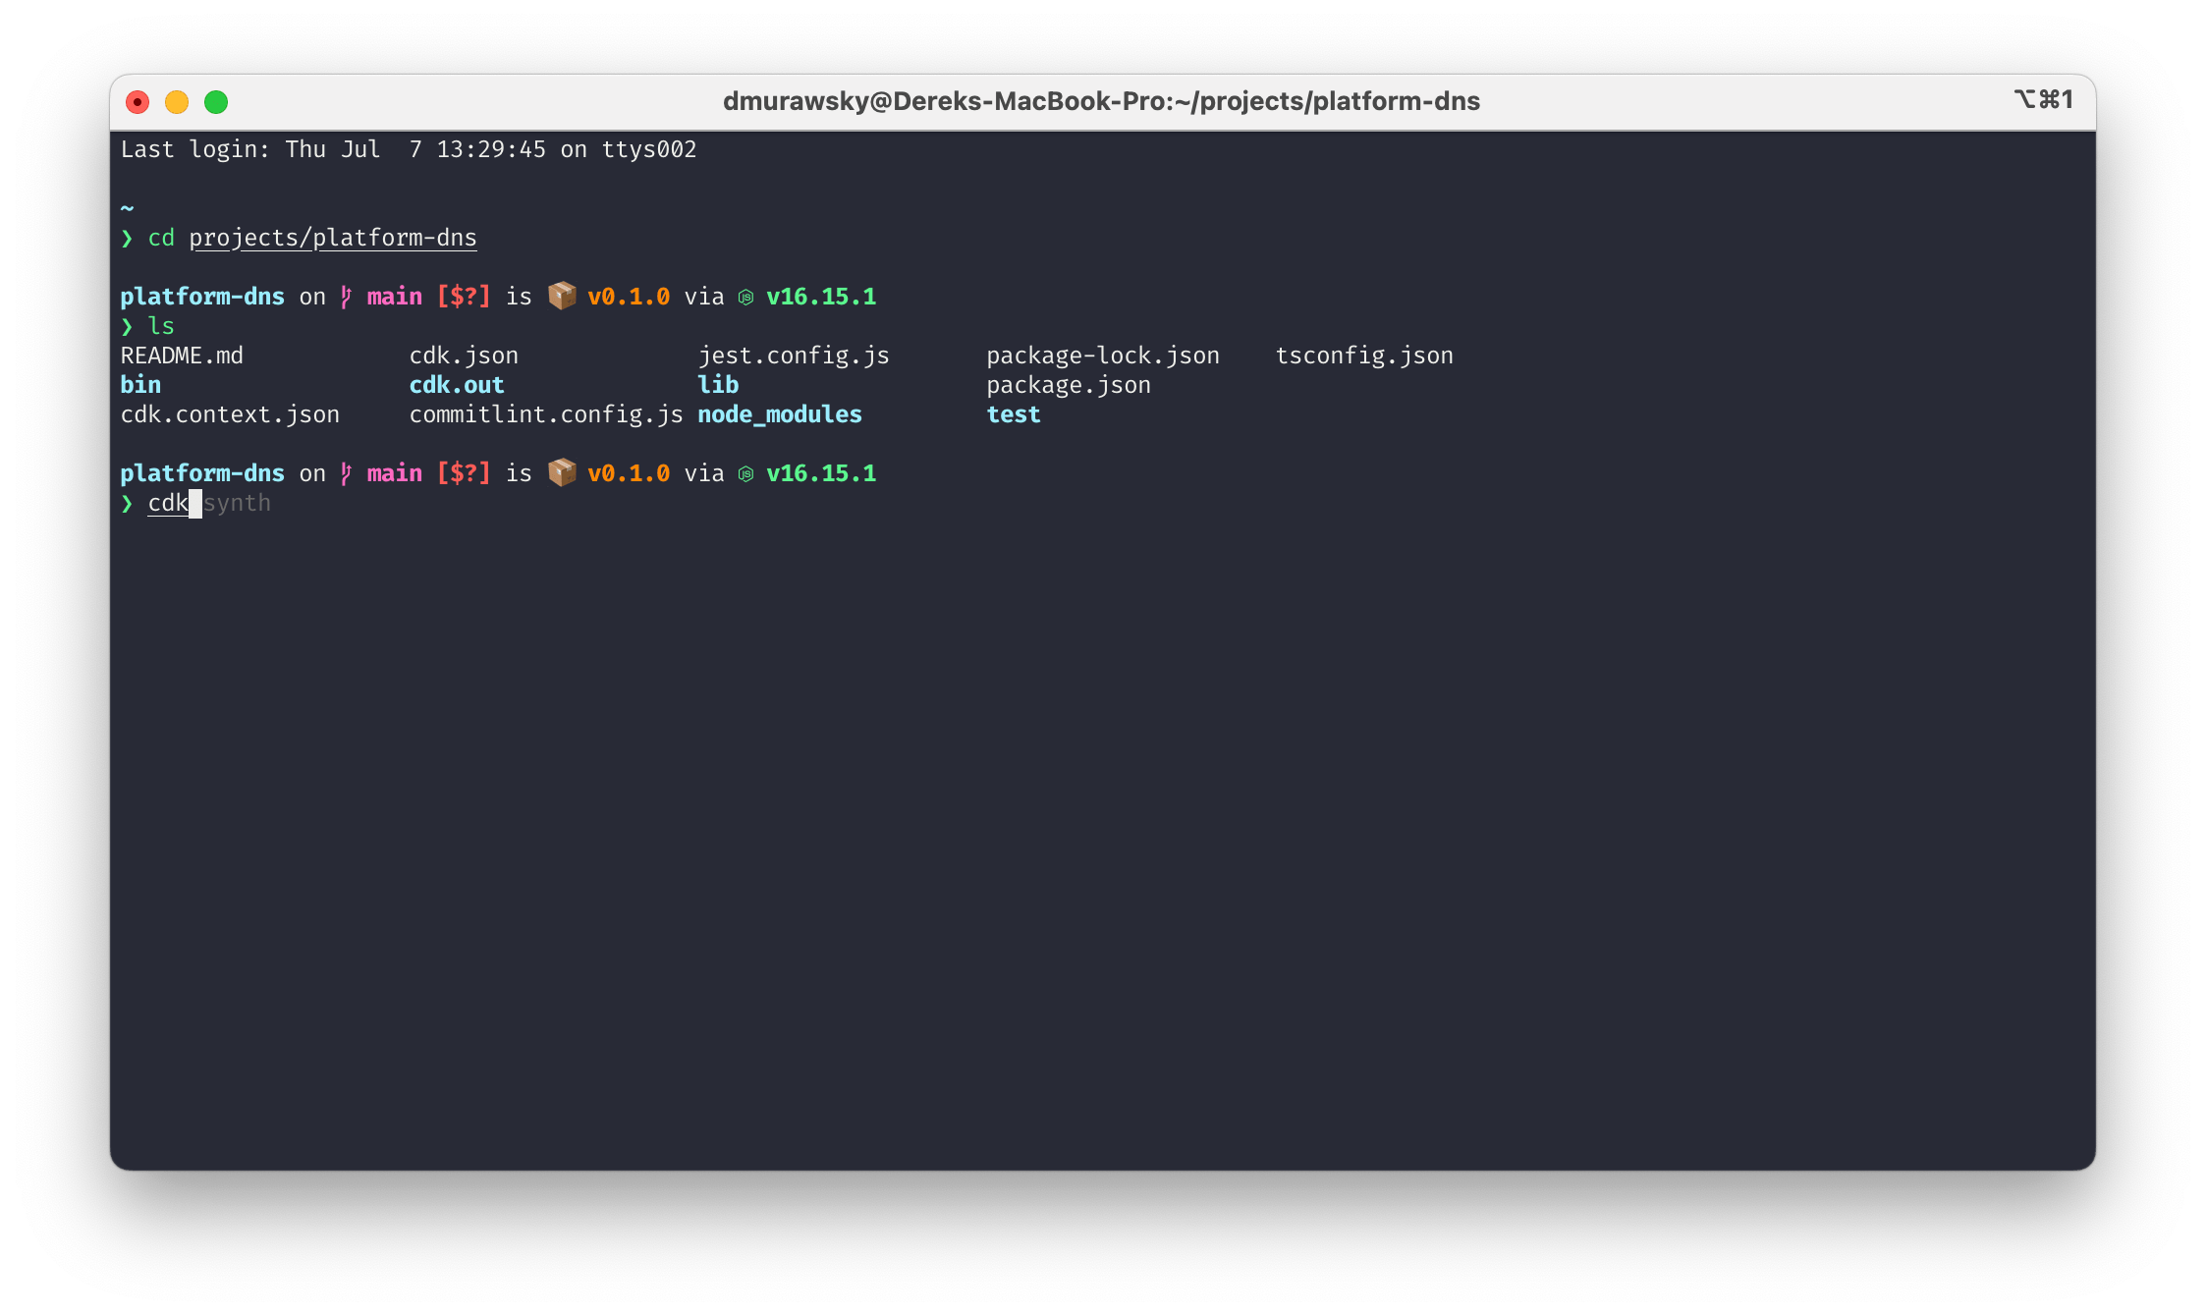The image size is (2206, 1316).
Task: Click the branch symbol in the lower prompt line
Action: [346, 472]
